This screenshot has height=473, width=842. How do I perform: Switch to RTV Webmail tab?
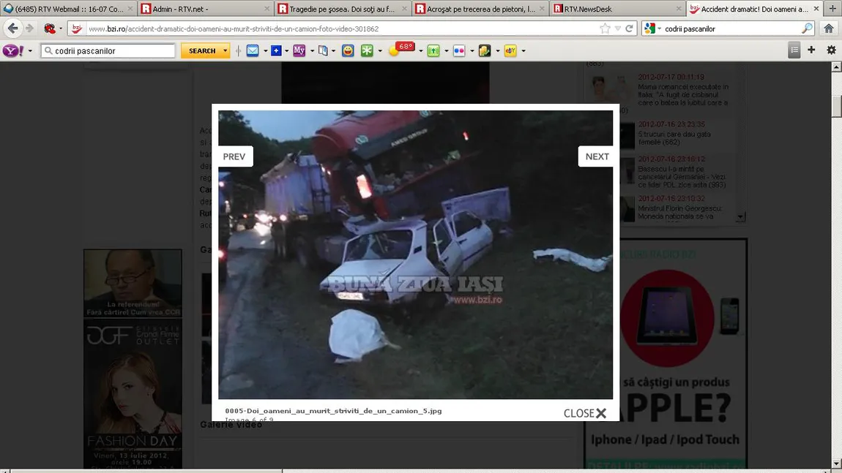point(68,9)
